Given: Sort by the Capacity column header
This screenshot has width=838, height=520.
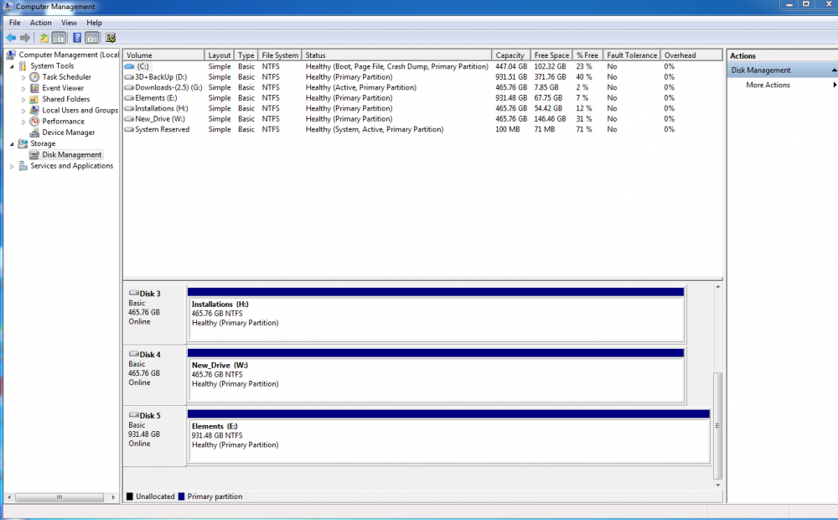Looking at the screenshot, I should pyautogui.click(x=510, y=55).
